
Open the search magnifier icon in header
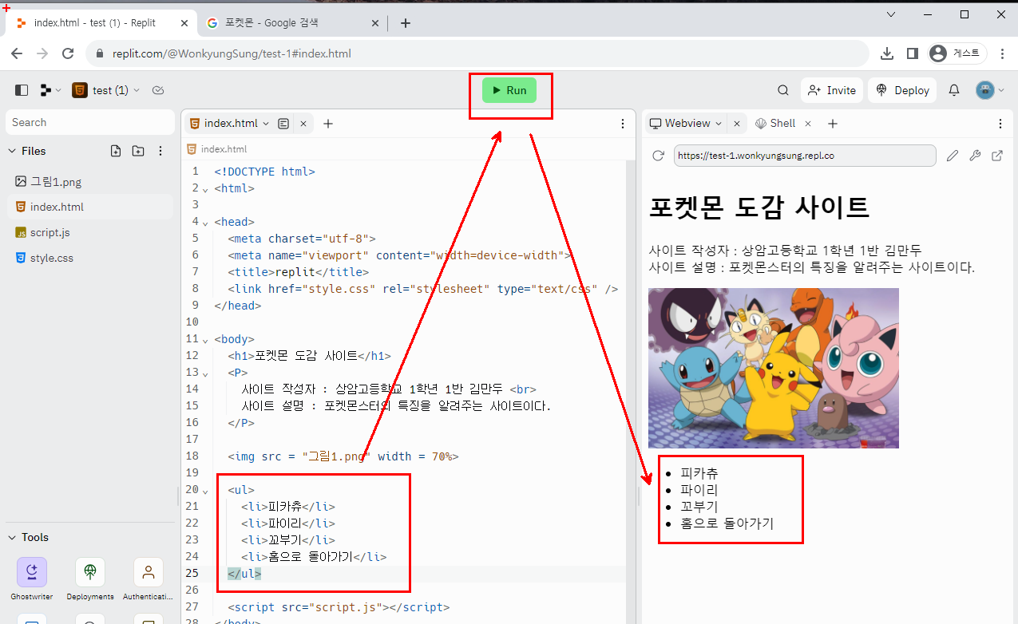click(783, 90)
